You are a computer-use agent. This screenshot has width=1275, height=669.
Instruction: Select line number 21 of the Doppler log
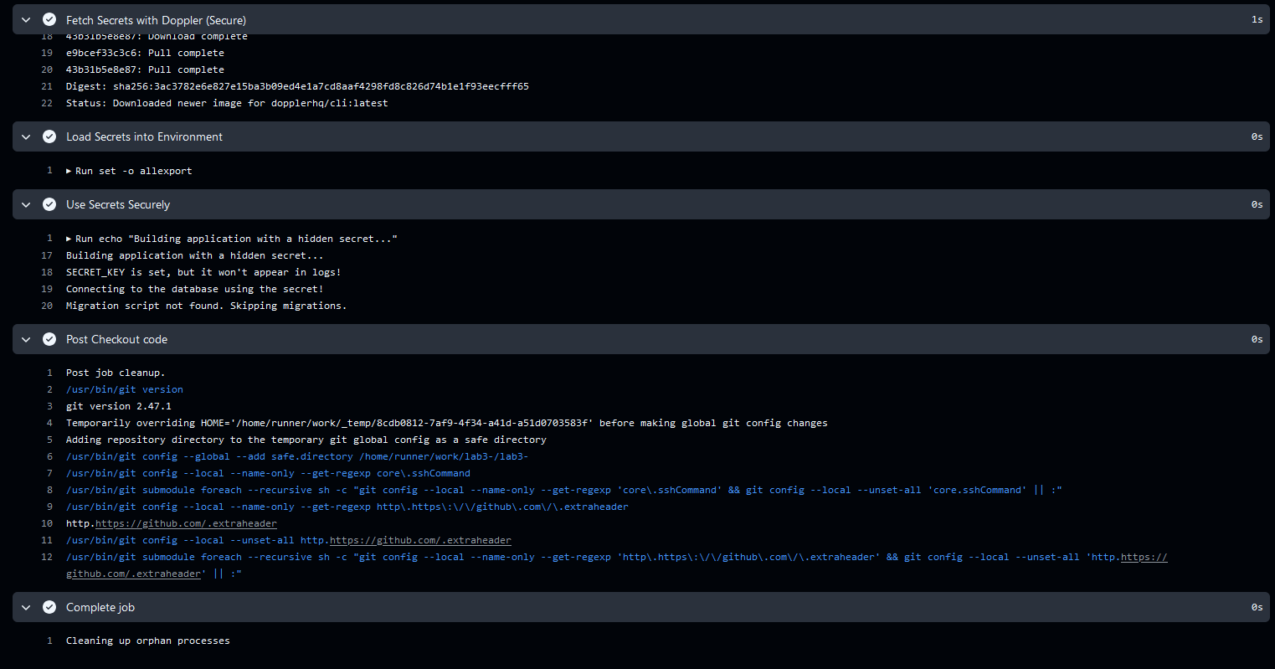(47, 86)
